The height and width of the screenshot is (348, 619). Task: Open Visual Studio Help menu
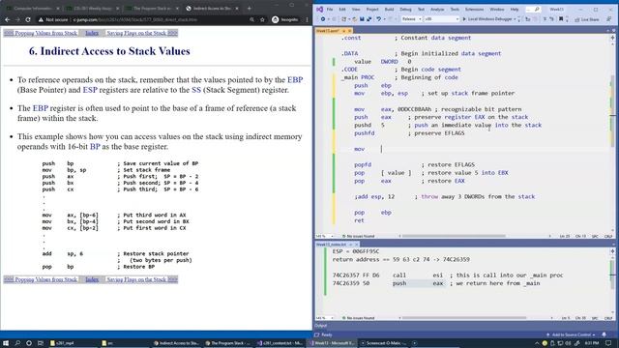(515, 9)
